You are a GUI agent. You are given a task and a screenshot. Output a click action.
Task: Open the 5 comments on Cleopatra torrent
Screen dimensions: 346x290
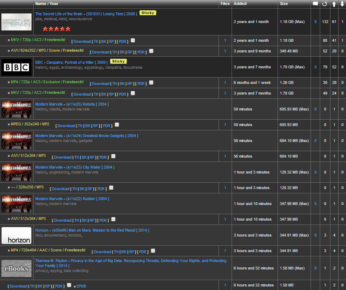click(315, 67)
